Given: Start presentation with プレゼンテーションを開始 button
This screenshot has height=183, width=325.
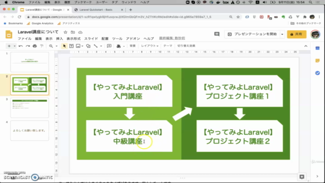Looking at the screenshot, I should click(252, 34).
